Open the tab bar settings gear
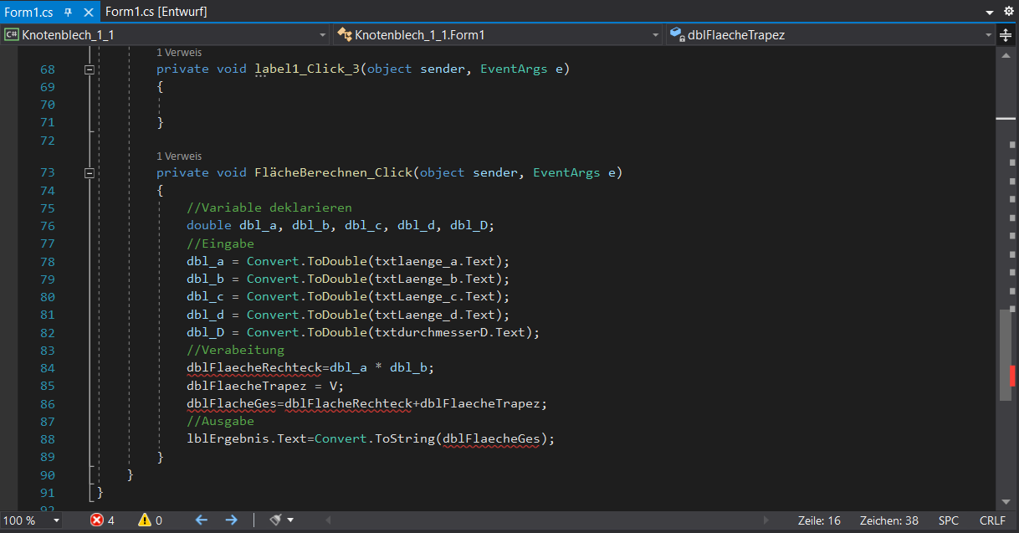Screen dimensions: 1019x533 coord(1007,12)
